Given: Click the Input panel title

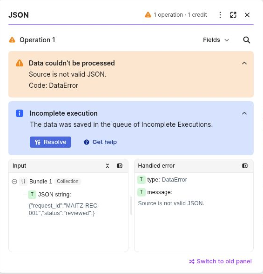Looking at the screenshot, I should tap(19, 166).
